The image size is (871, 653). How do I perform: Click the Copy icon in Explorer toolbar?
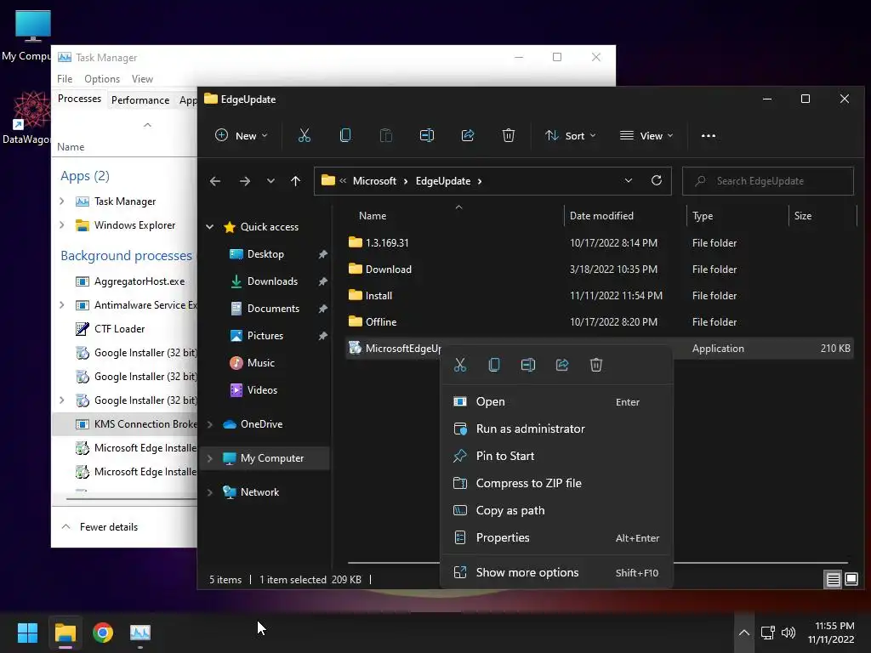point(345,135)
